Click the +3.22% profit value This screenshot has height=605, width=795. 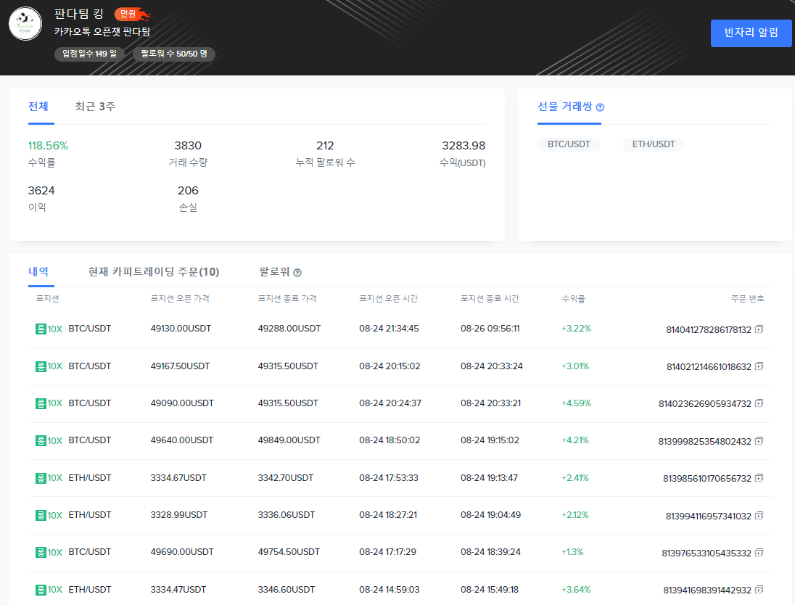click(577, 329)
